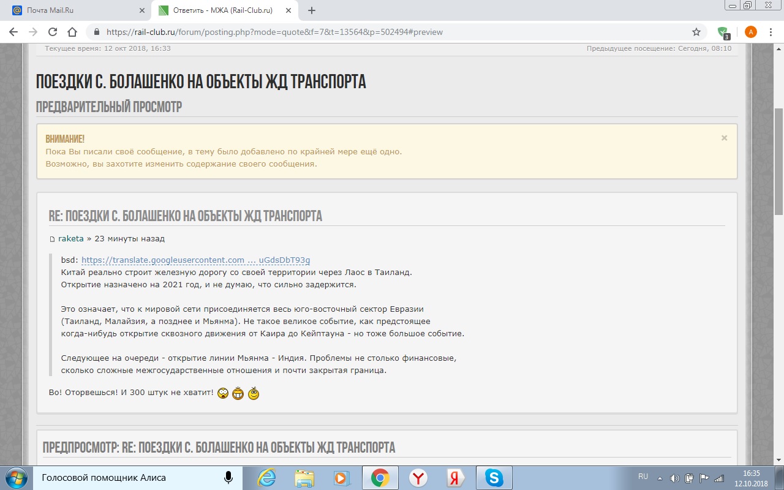Open the Chrome profile avatar
Viewport: 784px width, 490px height.
[x=750, y=32]
